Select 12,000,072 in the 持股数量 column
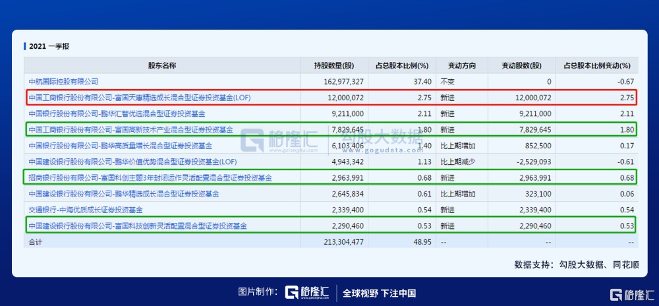The width and height of the screenshot is (659, 306). (x=345, y=98)
